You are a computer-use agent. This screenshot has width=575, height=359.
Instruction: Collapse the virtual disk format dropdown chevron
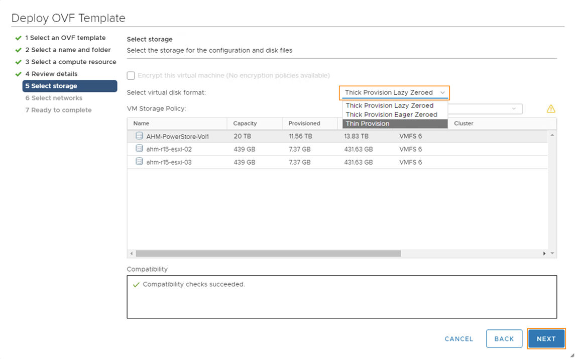tap(443, 92)
